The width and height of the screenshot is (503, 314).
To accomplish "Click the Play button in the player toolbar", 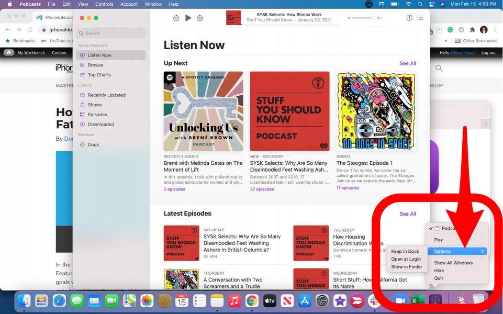I will click(188, 18).
